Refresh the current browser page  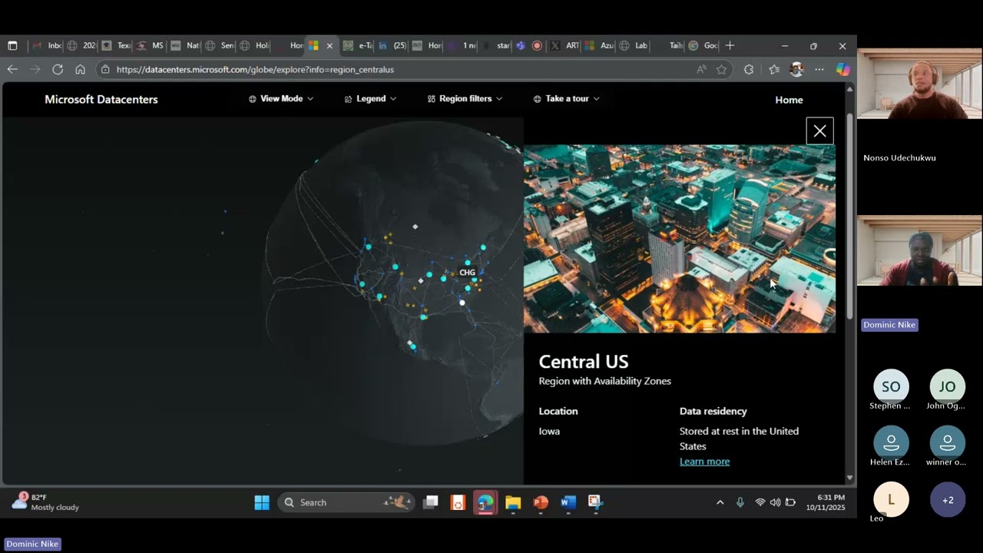[58, 69]
